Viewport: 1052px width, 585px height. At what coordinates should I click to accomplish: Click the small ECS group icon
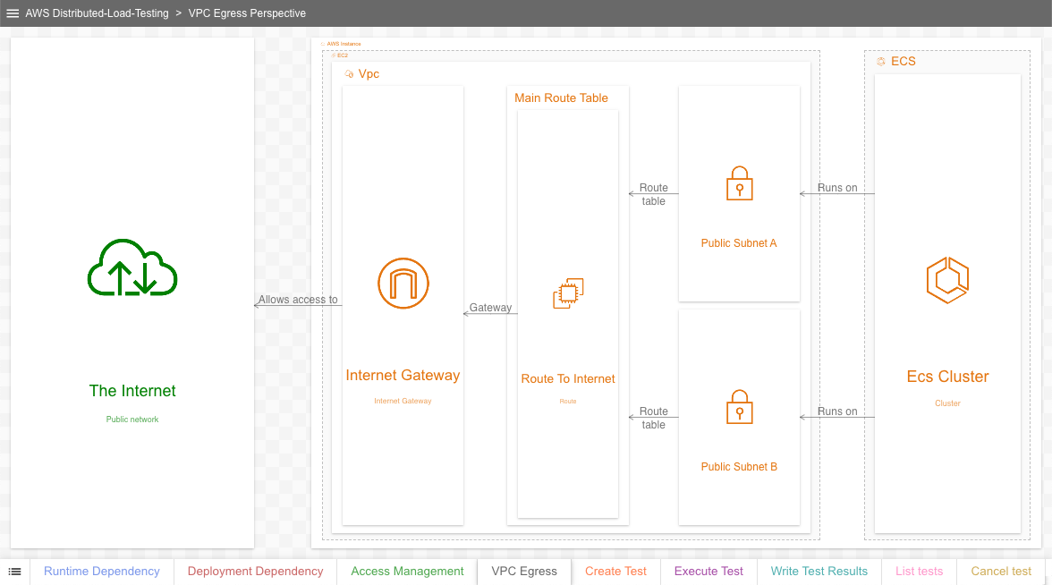pos(881,61)
